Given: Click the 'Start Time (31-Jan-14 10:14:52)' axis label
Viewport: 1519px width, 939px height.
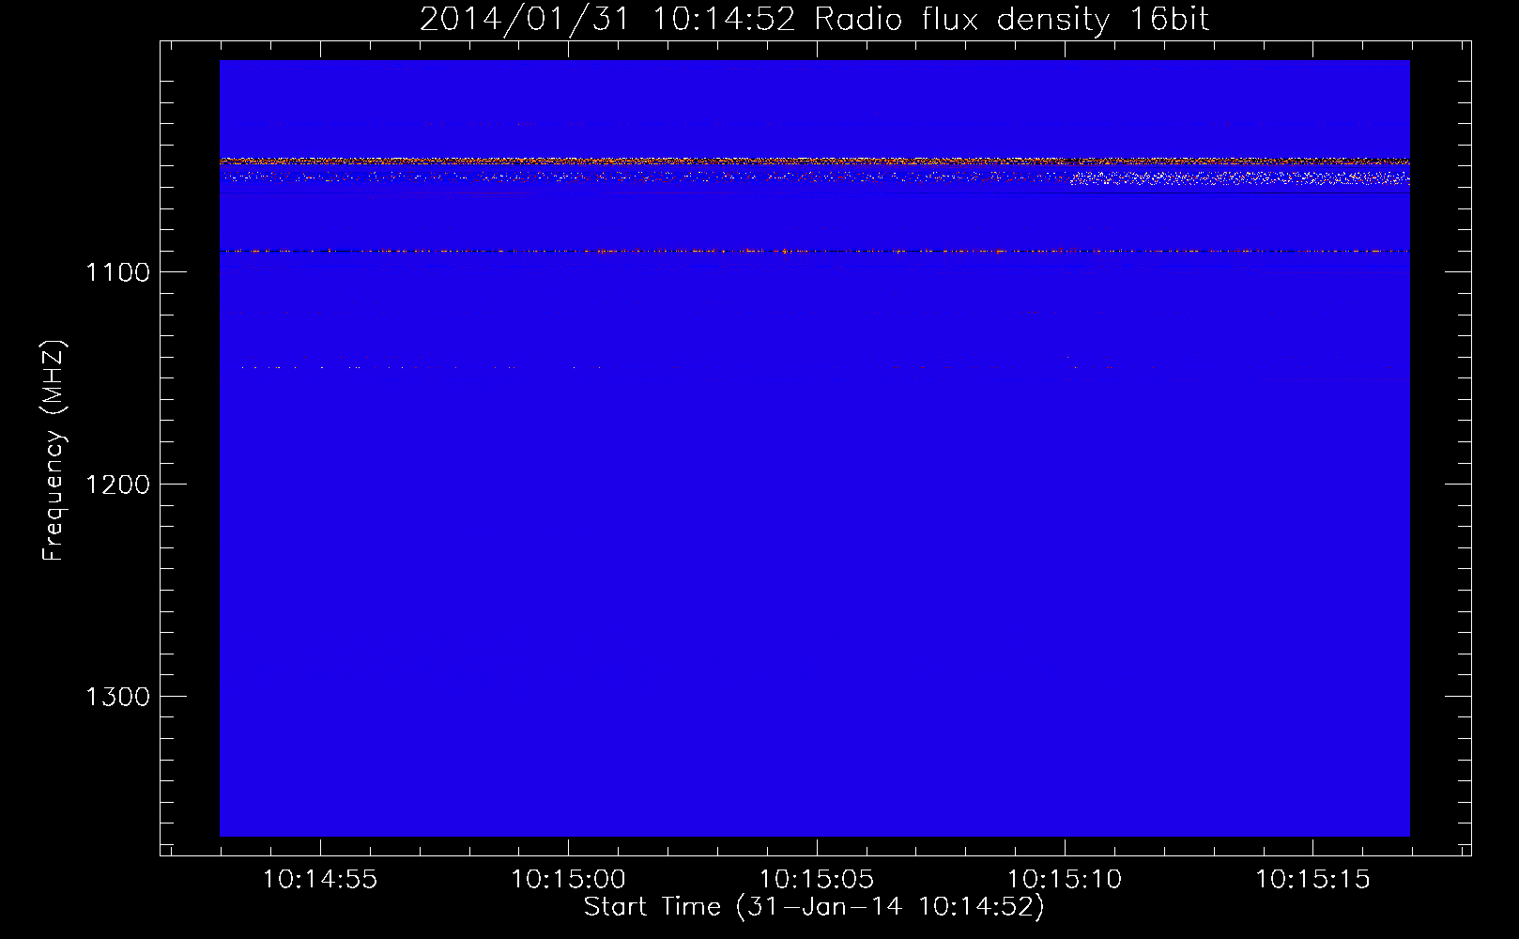Looking at the screenshot, I should (814, 907).
